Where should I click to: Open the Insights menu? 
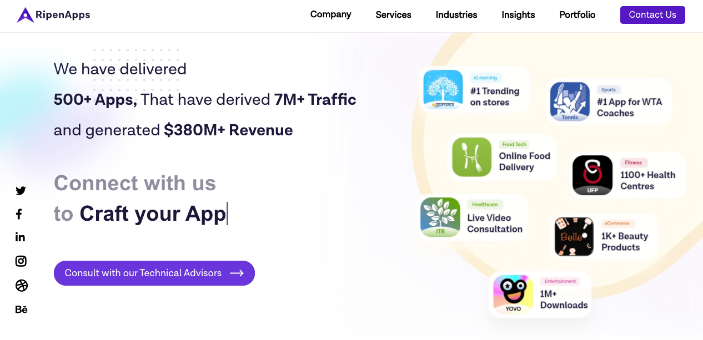click(518, 15)
